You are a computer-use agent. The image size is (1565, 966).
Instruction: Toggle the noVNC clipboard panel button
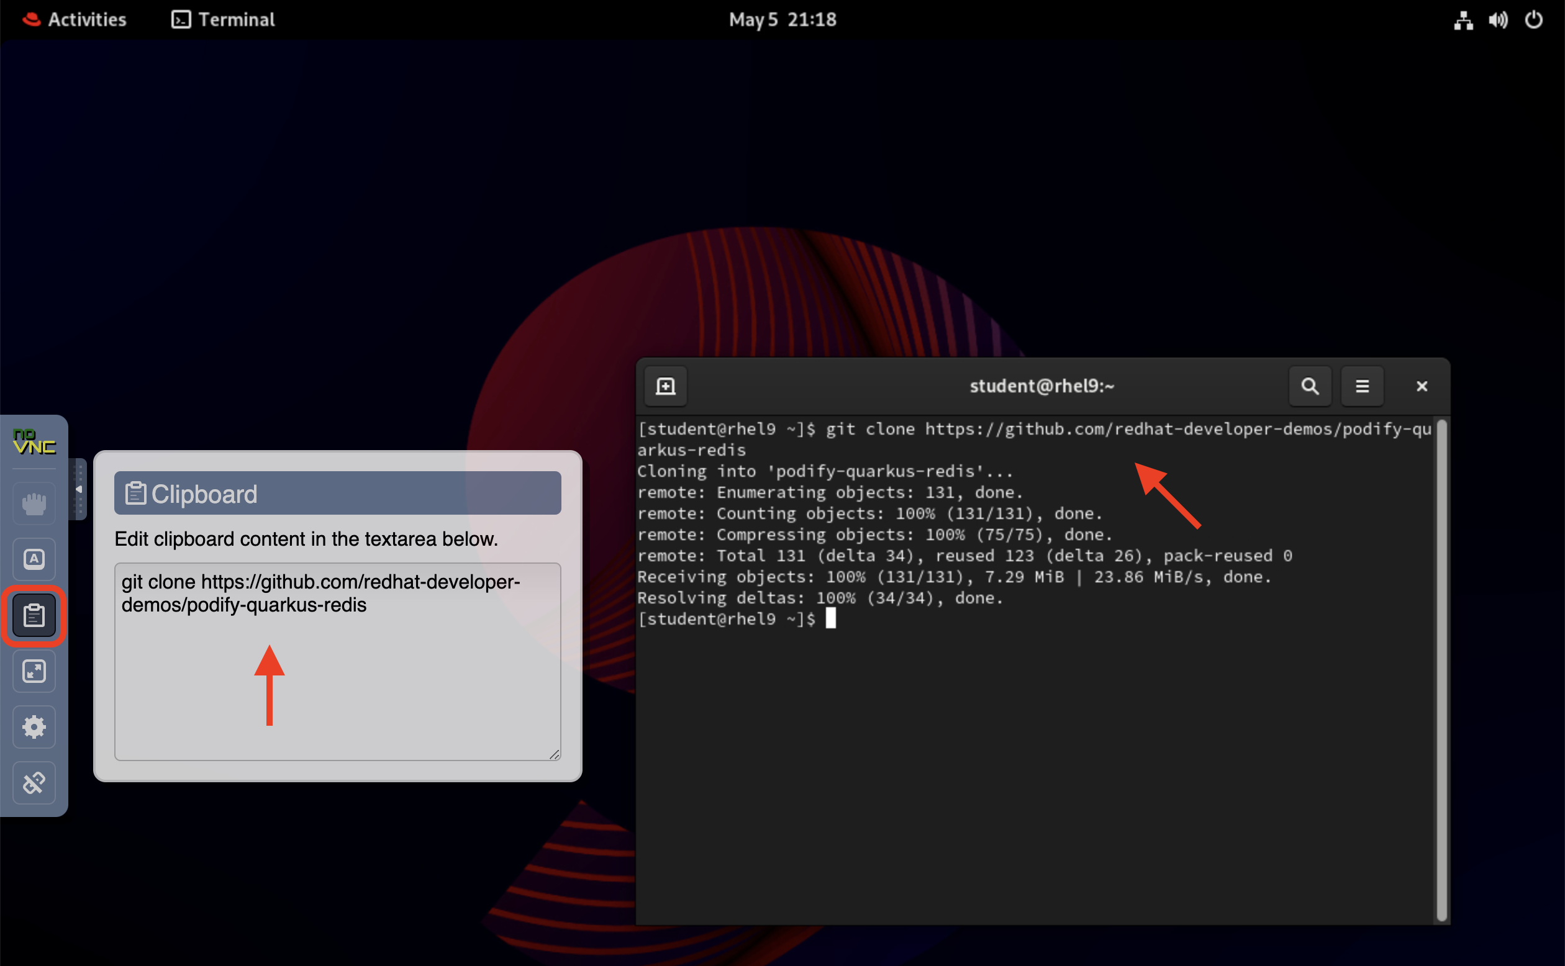tap(34, 615)
